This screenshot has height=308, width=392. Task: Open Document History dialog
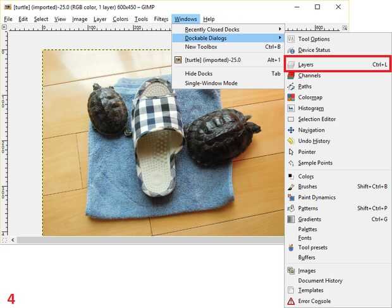tap(321, 281)
